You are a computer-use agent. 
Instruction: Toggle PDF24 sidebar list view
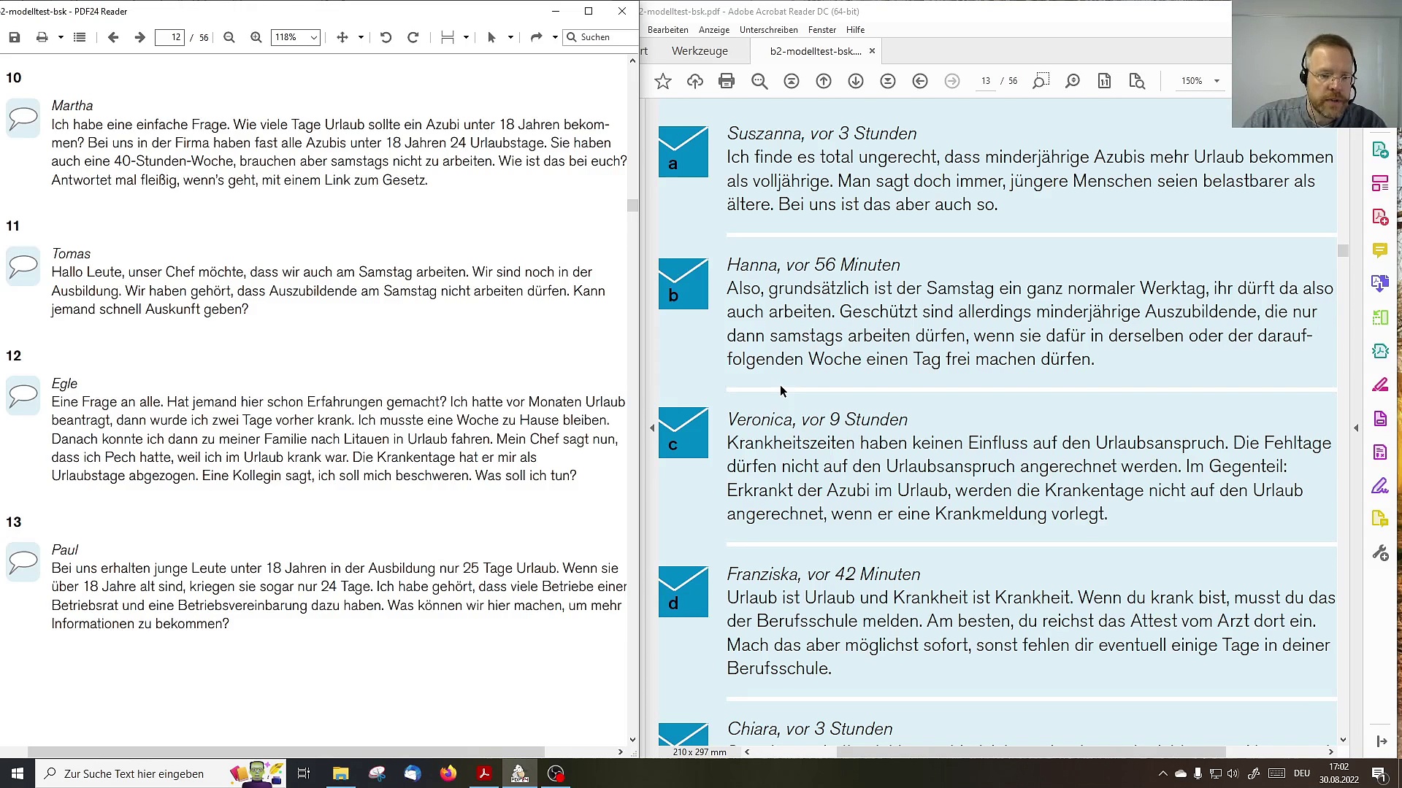[x=80, y=37]
